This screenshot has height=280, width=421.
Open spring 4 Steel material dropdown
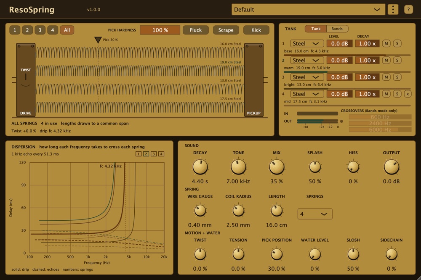click(307, 94)
